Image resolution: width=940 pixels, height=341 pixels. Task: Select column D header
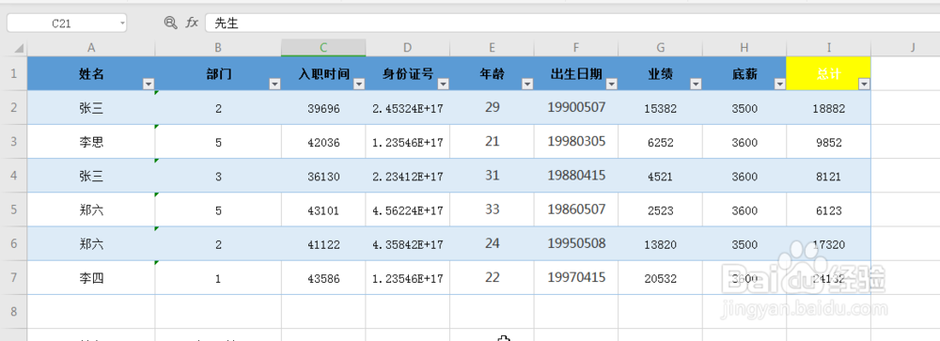[x=408, y=48]
